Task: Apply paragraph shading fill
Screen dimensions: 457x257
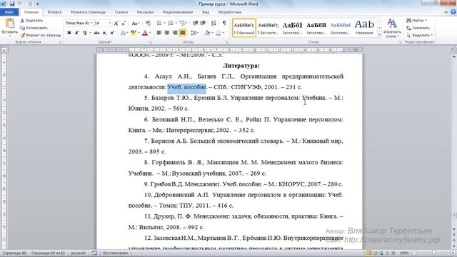Action: click(x=207, y=33)
